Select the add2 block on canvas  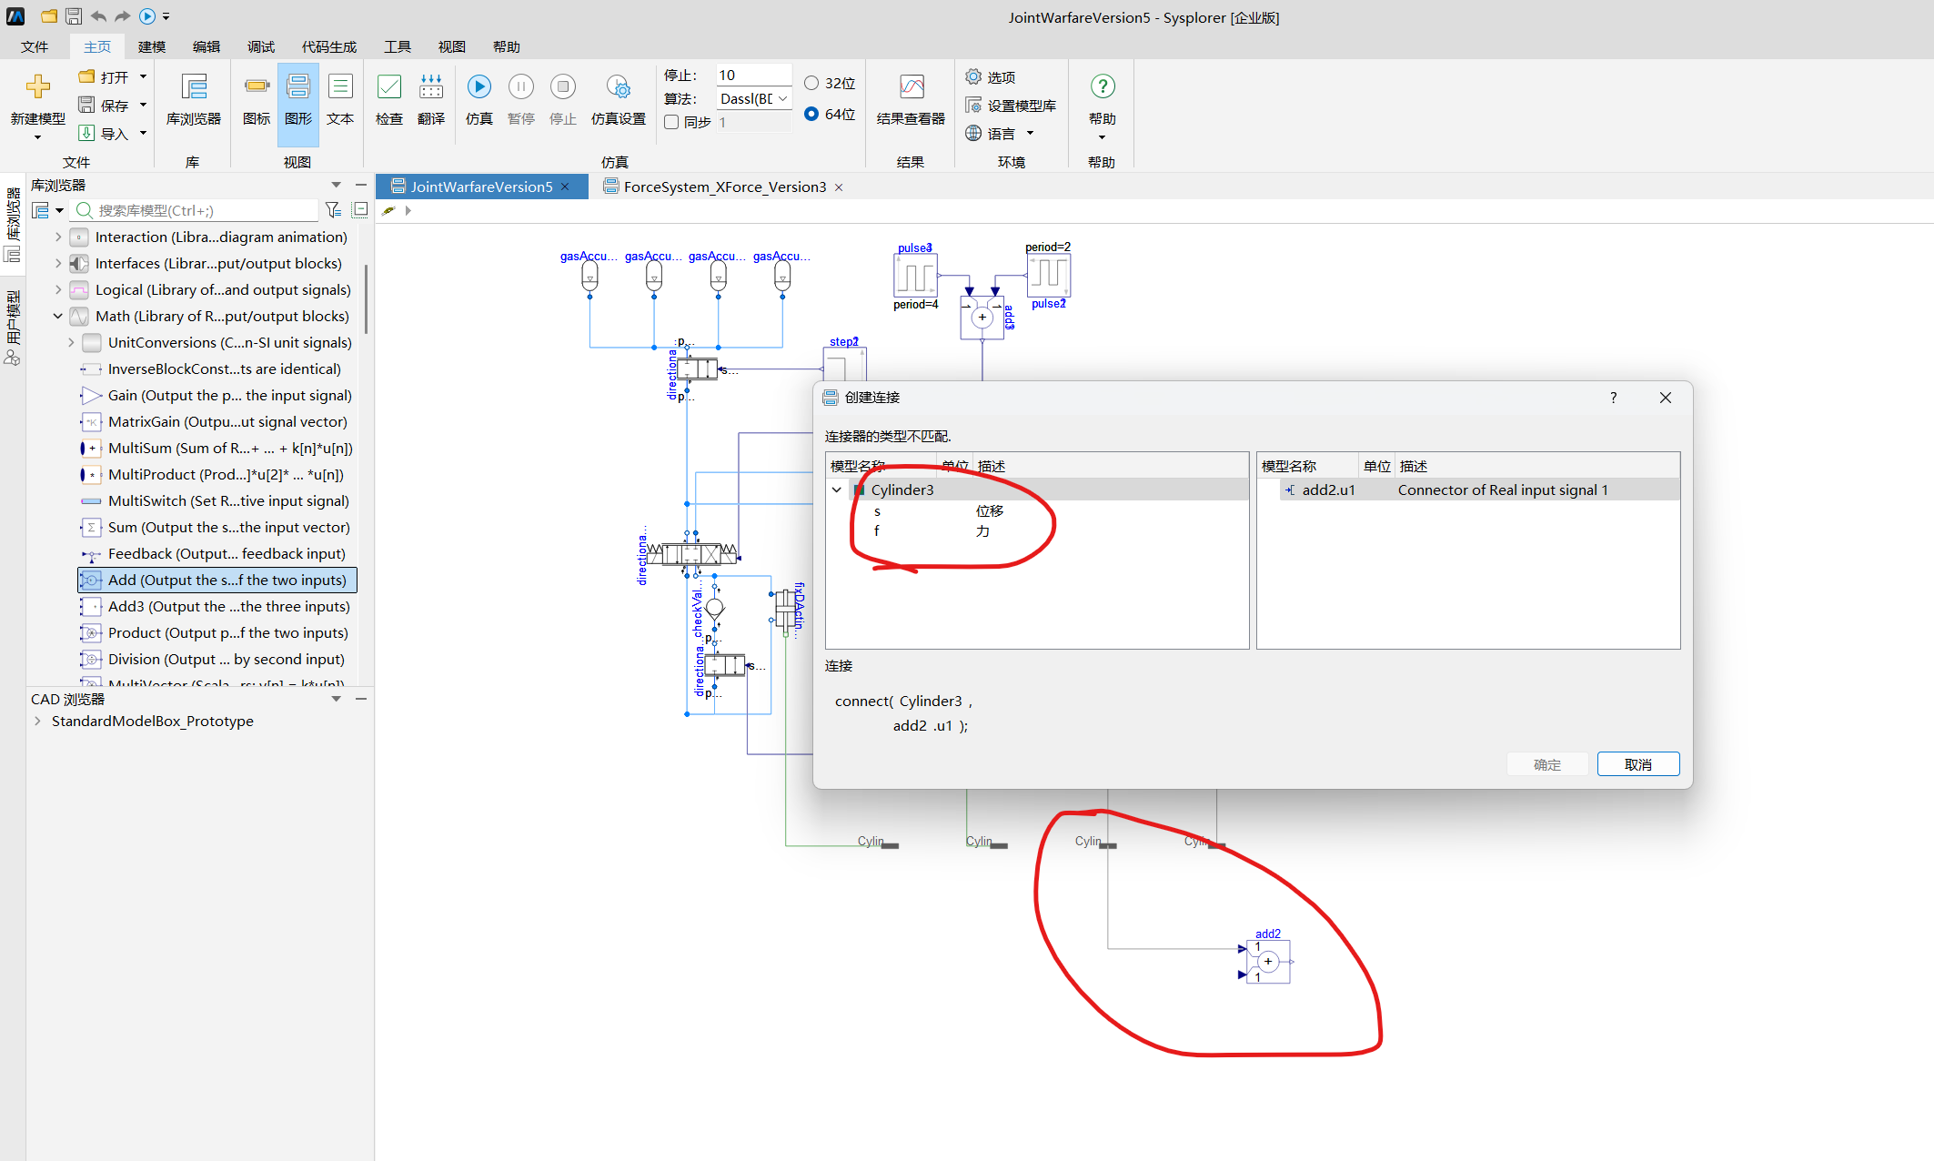[x=1269, y=962]
